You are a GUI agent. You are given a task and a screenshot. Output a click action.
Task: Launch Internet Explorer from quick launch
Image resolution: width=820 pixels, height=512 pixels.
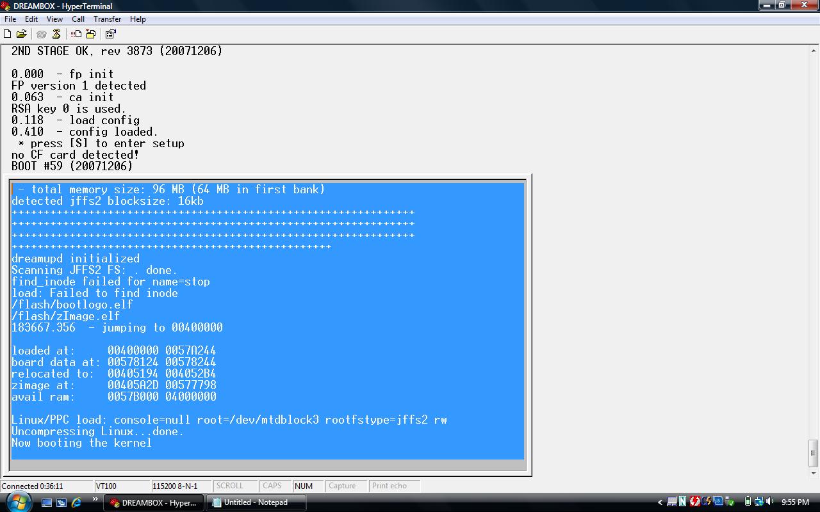pos(76,502)
